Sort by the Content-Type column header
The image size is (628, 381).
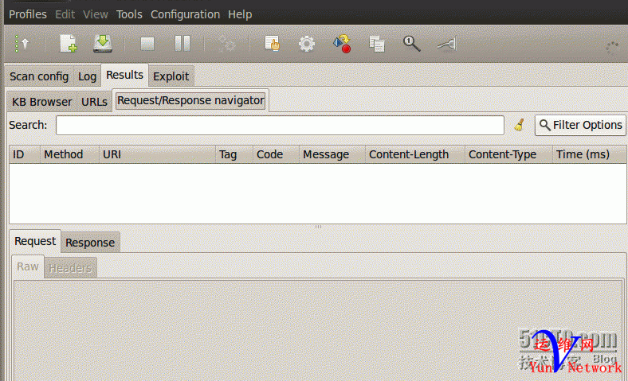(508, 154)
